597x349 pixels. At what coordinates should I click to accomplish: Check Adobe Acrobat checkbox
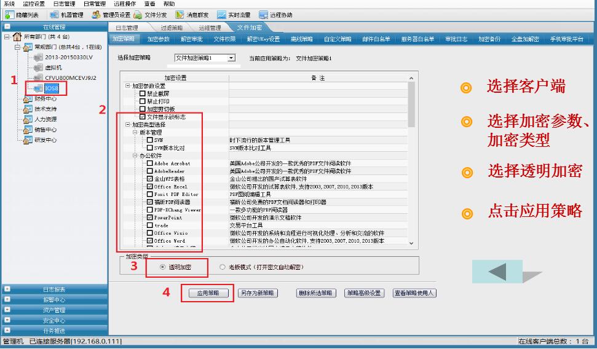coord(149,163)
